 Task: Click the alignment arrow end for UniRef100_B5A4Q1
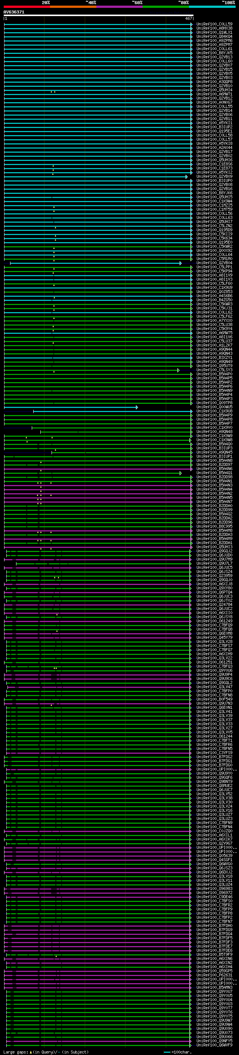coord(181,473)
